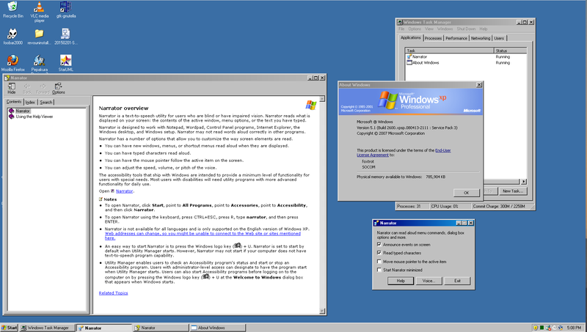587x332 pixels.
Task: Open the Options menu in Task Manager
Action: tap(415, 29)
